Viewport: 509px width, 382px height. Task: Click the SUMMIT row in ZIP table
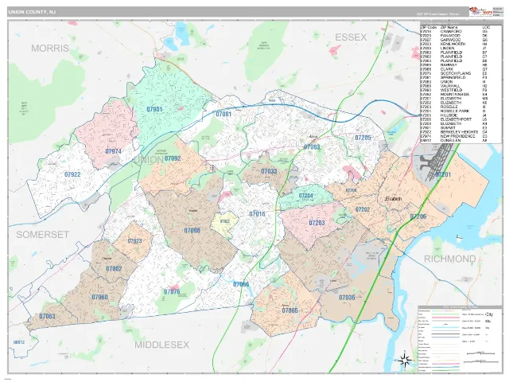click(x=455, y=128)
